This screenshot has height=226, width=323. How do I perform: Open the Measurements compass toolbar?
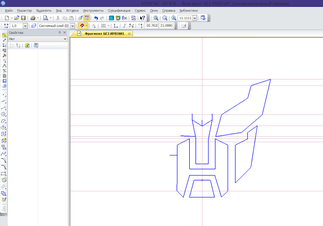[4, 66]
